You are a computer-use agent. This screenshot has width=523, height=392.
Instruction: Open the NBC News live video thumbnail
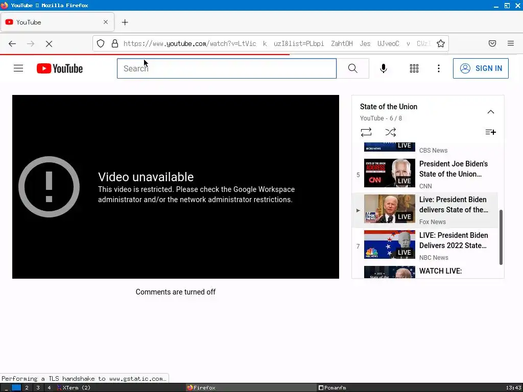[390, 244]
